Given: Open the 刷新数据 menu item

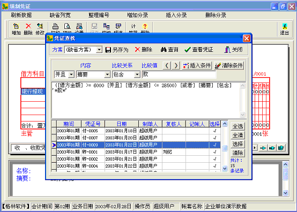Looking at the screenshot, I should 21,15.
